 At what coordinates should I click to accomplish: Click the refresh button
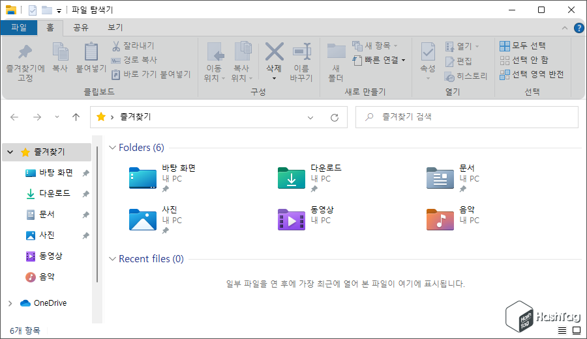tap(335, 118)
